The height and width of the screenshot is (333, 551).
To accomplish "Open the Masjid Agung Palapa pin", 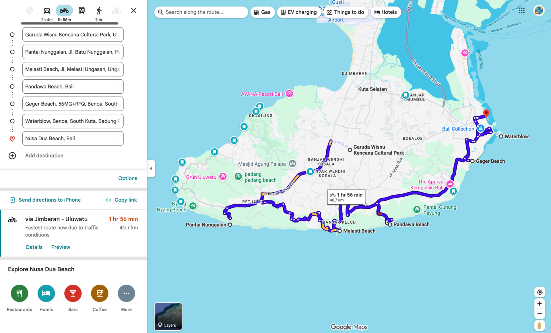I will 292,163.
